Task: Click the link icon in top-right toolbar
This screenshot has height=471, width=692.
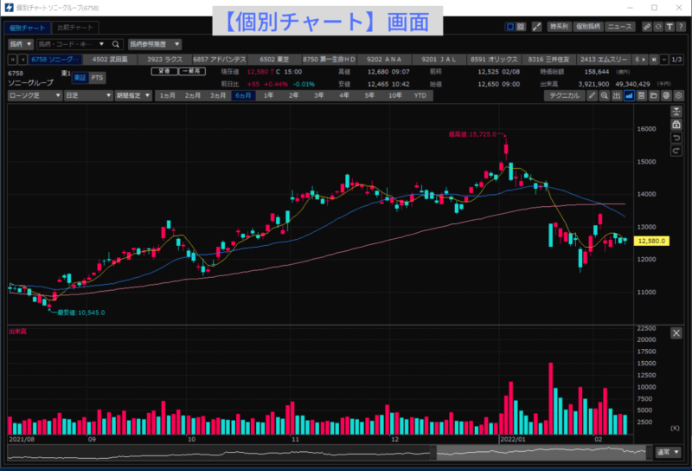Action: [645, 27]
